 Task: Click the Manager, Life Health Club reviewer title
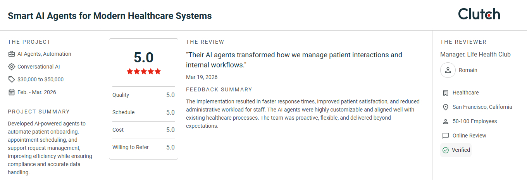click(475, 55)
